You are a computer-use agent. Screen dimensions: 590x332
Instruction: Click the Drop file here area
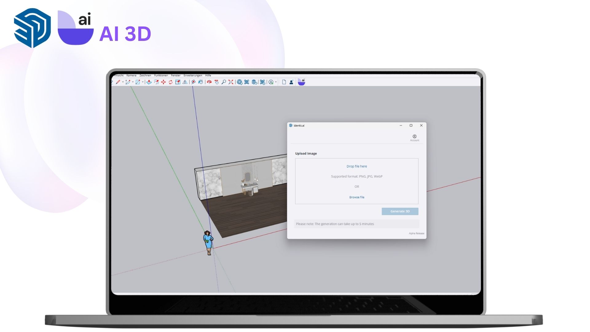point(357,166)
